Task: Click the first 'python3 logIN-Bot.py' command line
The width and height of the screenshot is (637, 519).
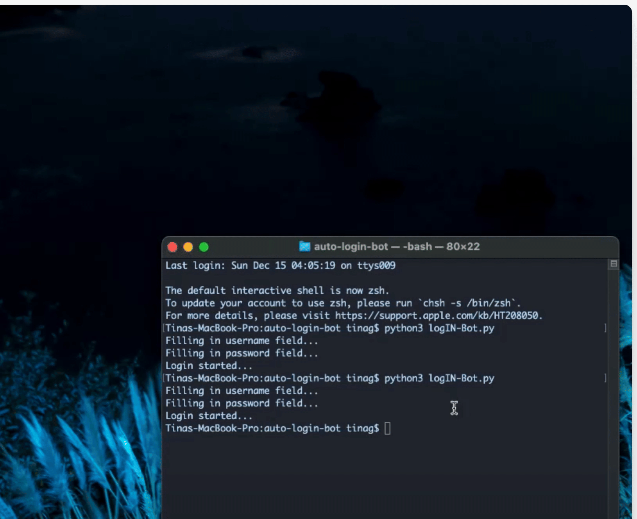Action: coord(330,328)
